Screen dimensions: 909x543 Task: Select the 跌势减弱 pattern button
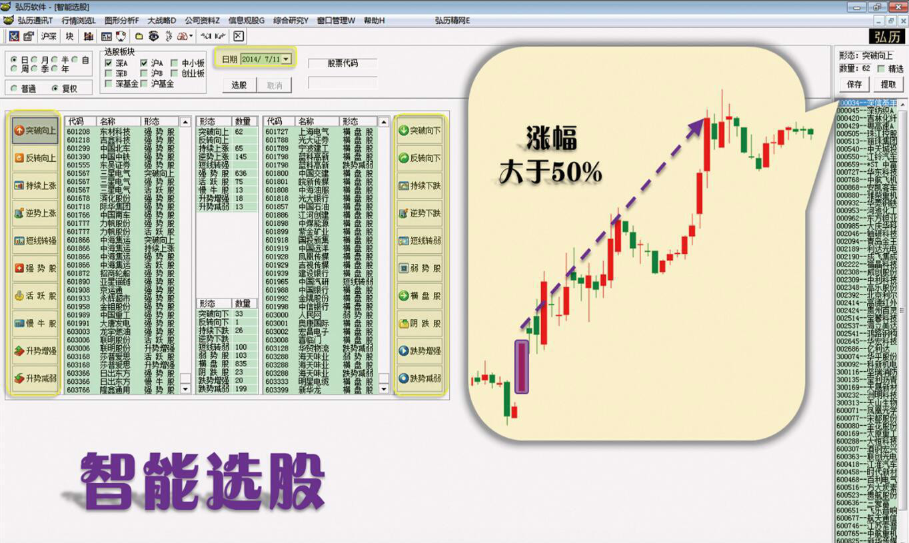[419, 378]
